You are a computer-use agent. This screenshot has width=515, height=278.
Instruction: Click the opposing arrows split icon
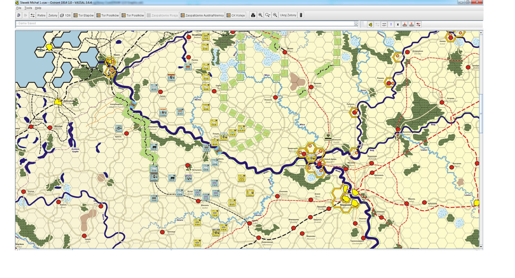point(384,24)
